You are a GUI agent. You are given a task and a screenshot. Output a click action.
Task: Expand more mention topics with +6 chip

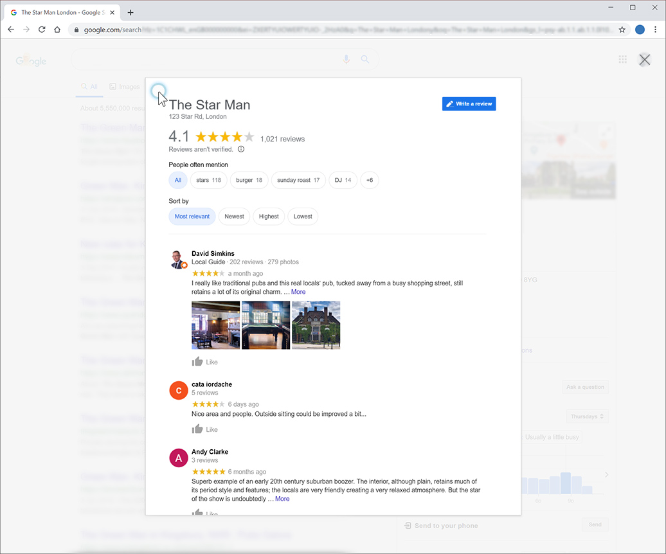pos(370,181)
